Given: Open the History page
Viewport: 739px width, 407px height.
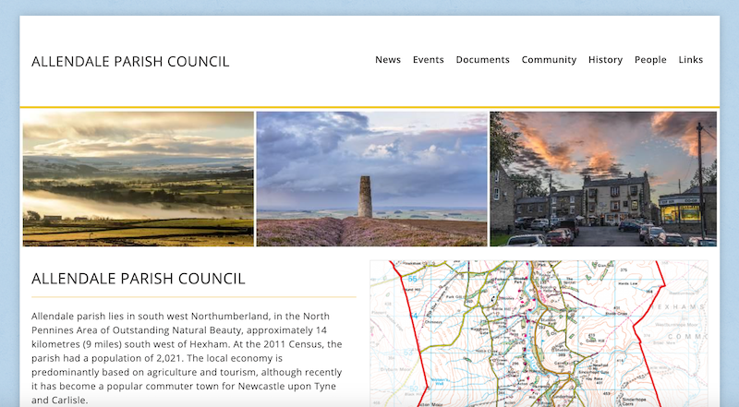Looking at the screenshot, I should click(605, 60).
